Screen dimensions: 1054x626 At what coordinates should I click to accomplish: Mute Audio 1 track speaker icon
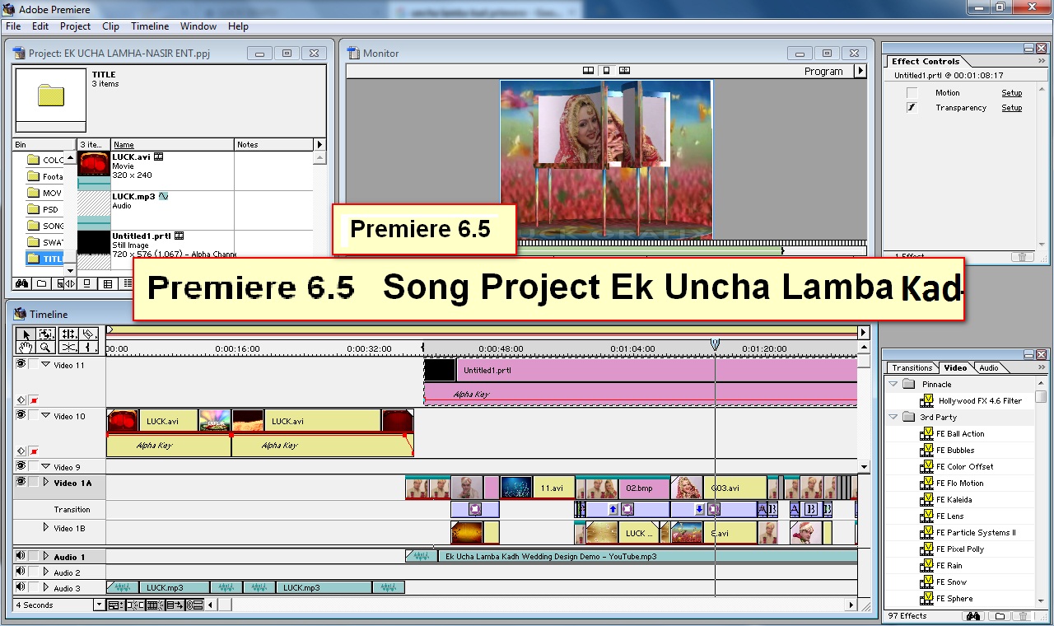(x=21, y=557)
